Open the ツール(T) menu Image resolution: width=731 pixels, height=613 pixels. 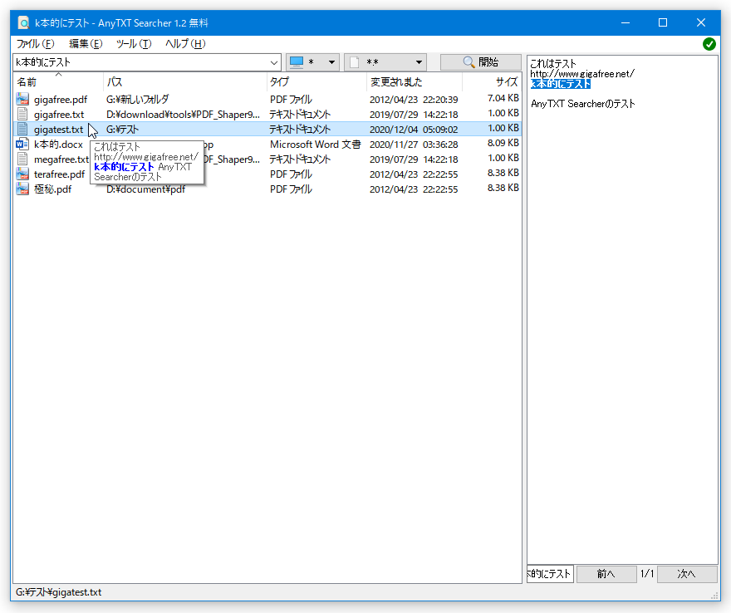coord(134,44)
